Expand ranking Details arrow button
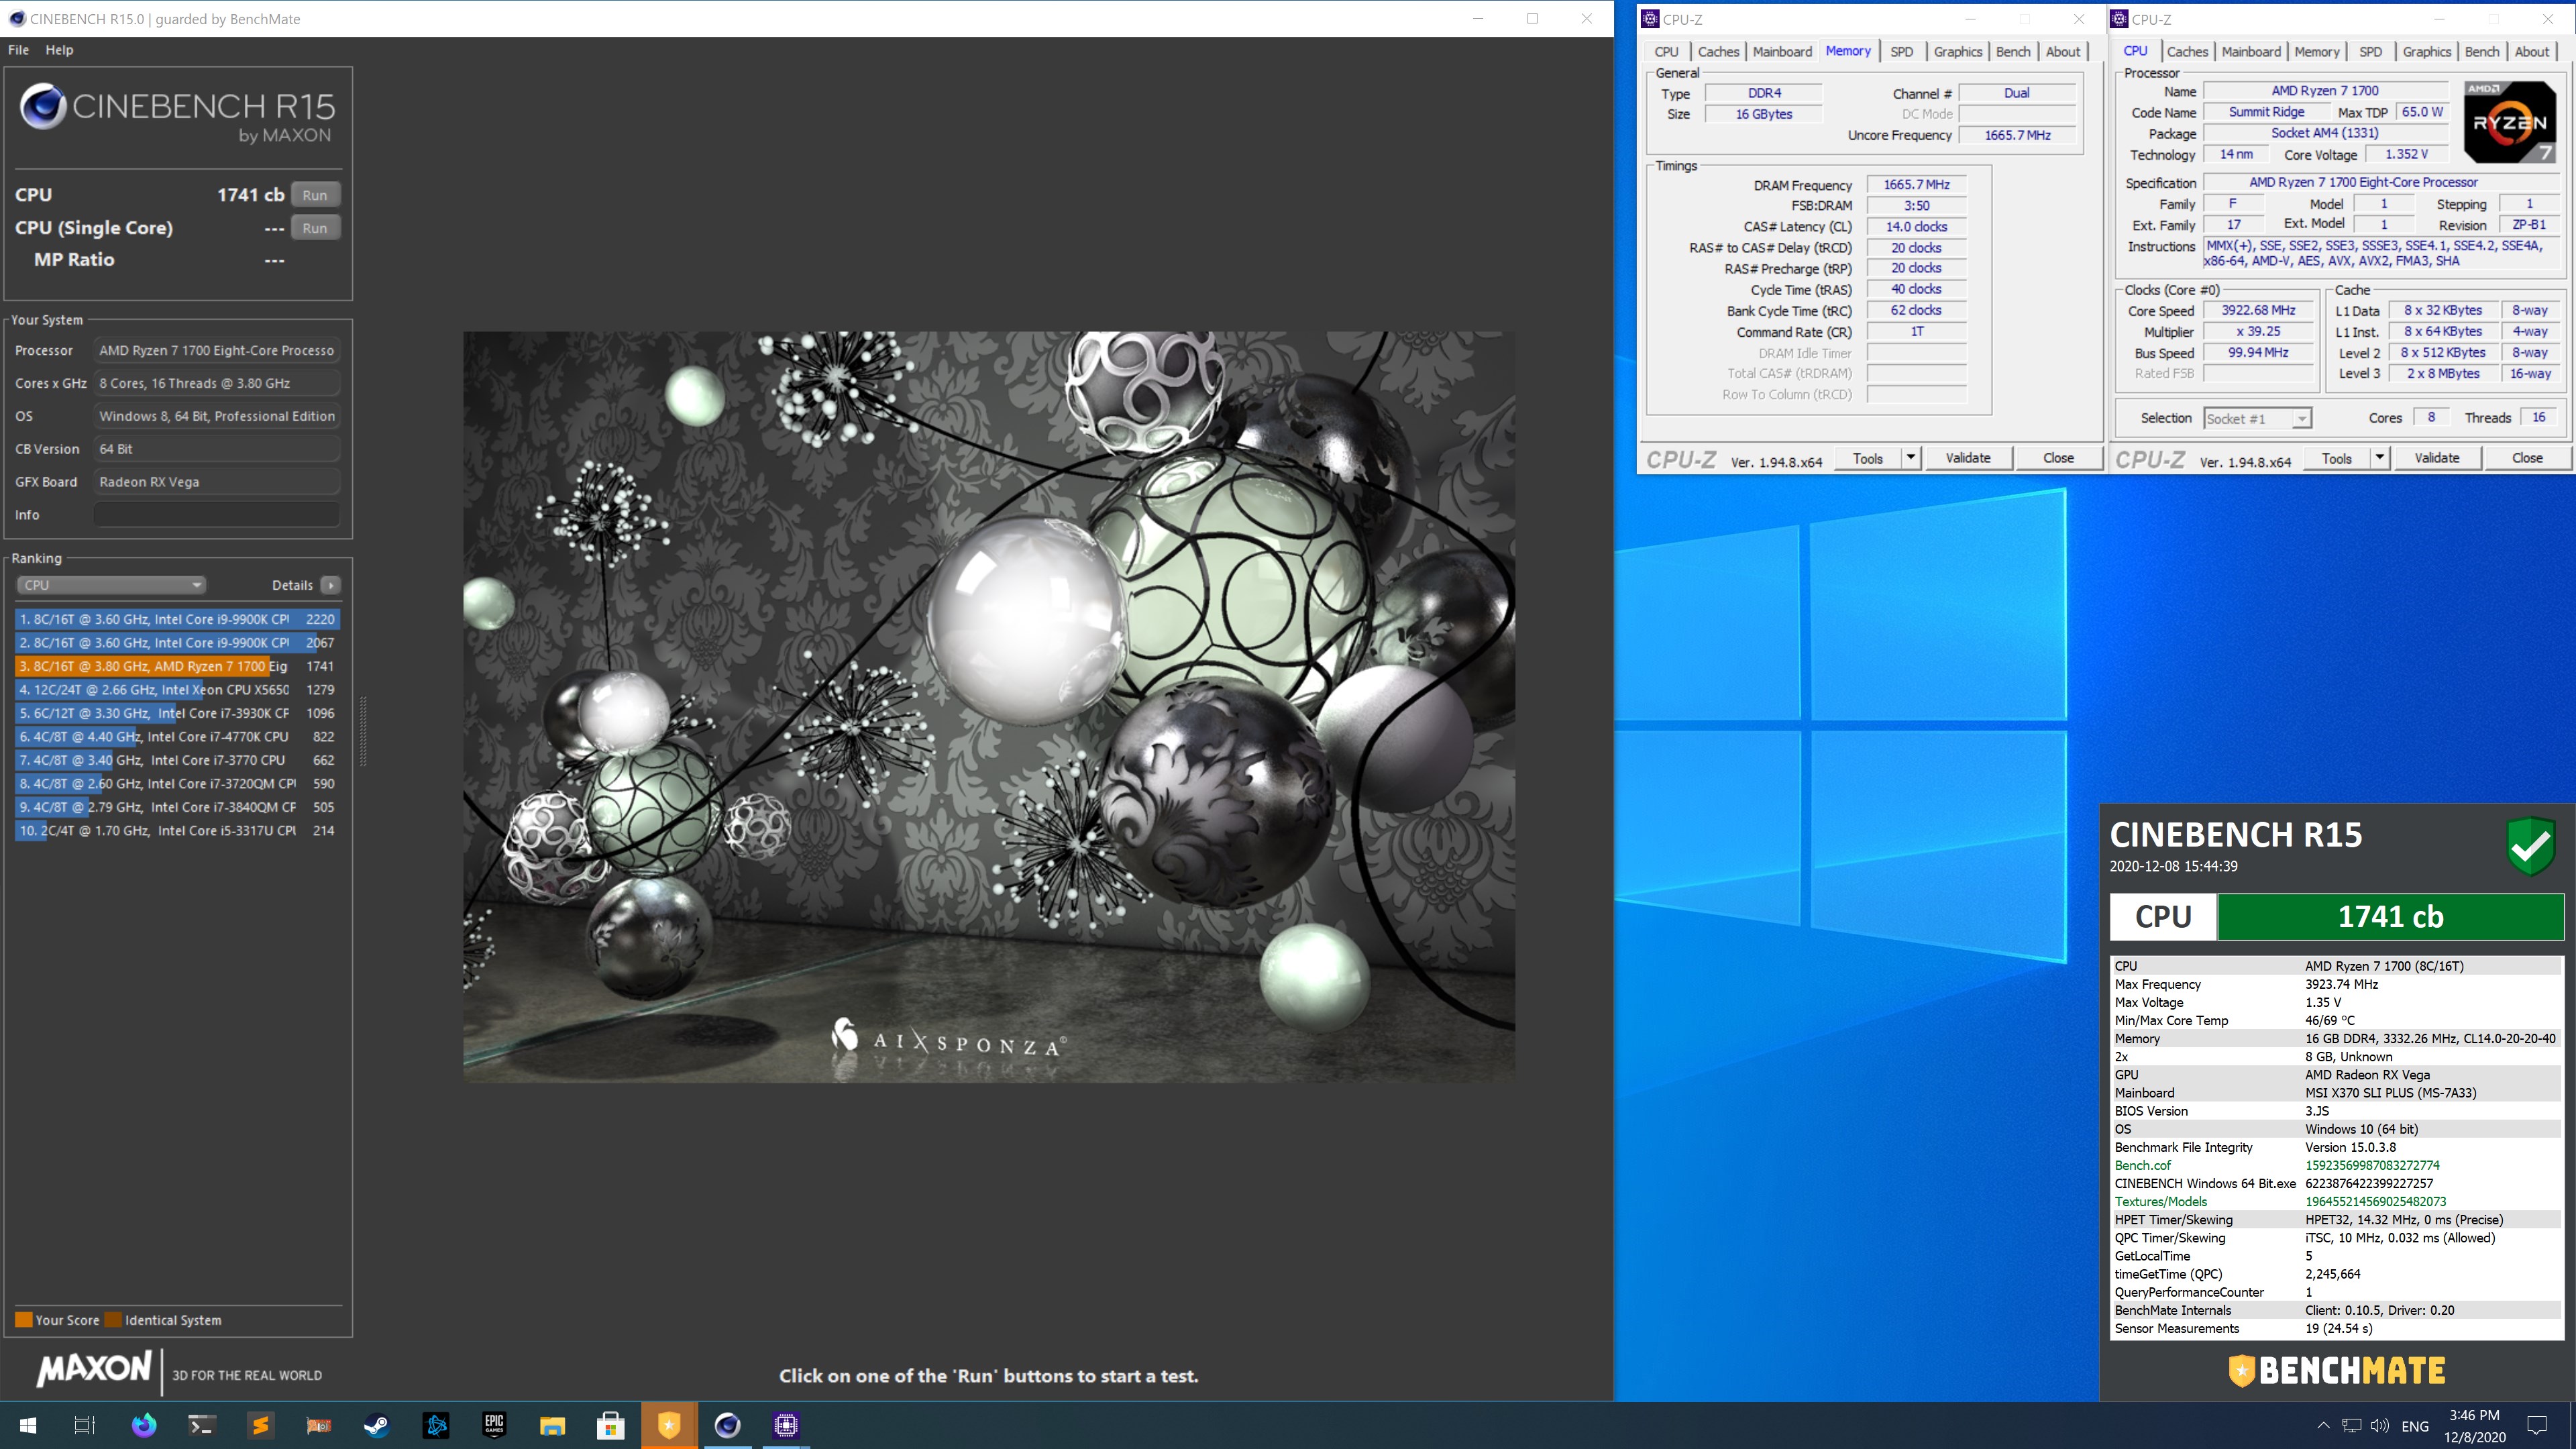Image resolution: width=2576 pixels, height=1449 pixels. (x=331, y=585)
